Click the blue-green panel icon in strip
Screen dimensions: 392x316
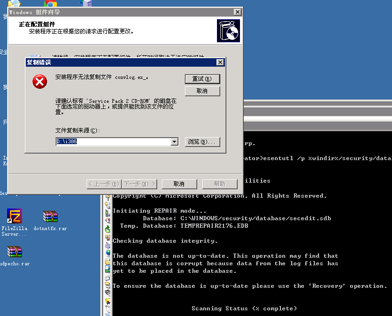[107, 269]
